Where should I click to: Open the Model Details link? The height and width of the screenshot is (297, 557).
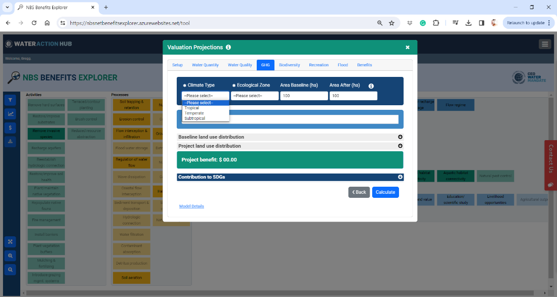point(191,206)
